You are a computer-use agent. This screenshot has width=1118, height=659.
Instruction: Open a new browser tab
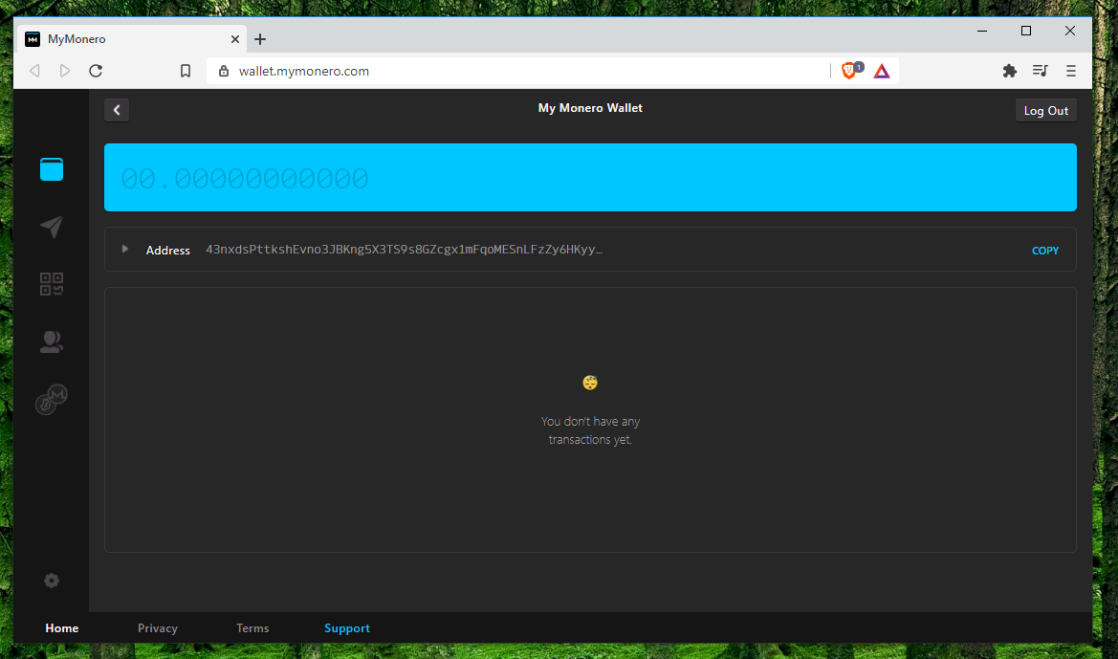(260, 39)
